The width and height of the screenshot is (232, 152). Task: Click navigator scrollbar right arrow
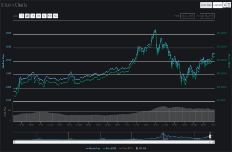[213, 142]
